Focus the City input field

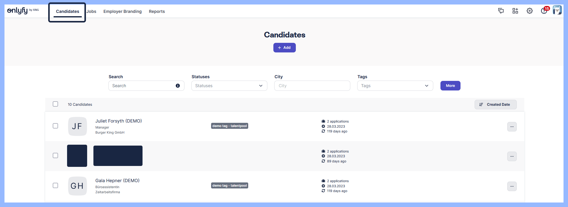click(x=312, y=86)
